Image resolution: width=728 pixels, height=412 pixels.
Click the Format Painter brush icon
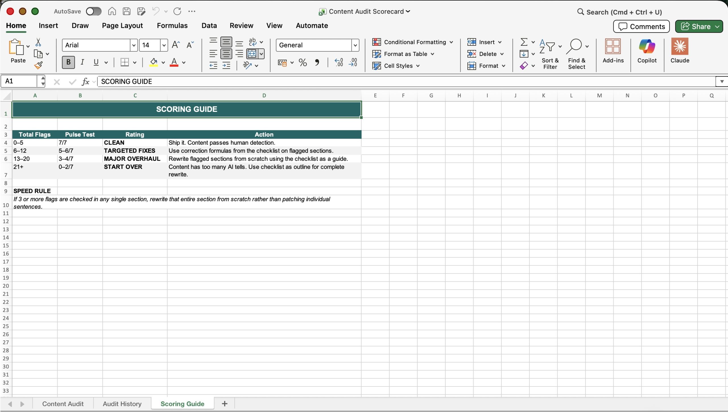coord(38,66)
